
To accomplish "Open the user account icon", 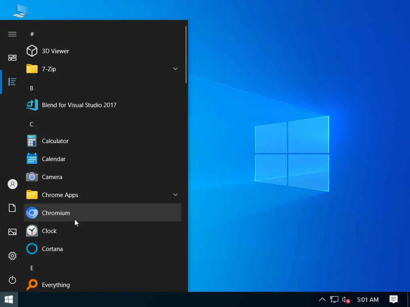I will click(x=12, y=184).
